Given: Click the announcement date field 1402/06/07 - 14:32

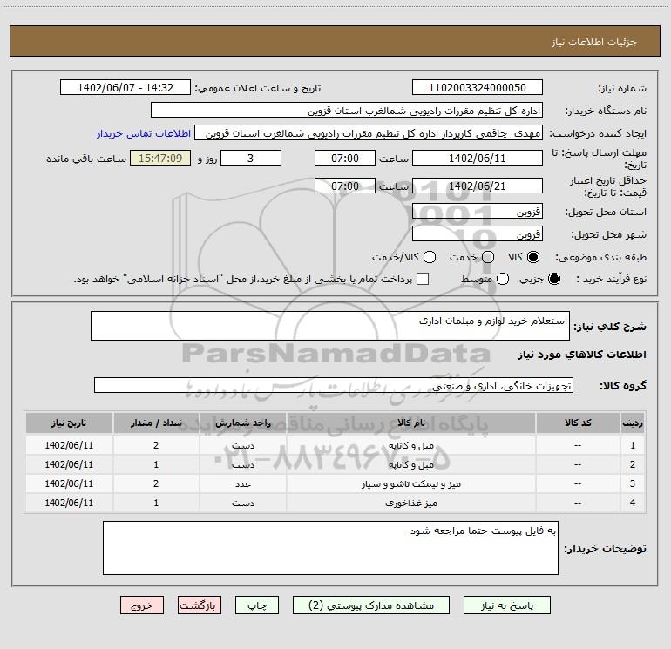Looking at the screenshot, I should (125, 88).
